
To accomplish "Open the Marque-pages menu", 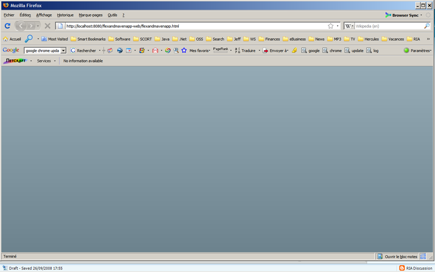I will 90,15.
